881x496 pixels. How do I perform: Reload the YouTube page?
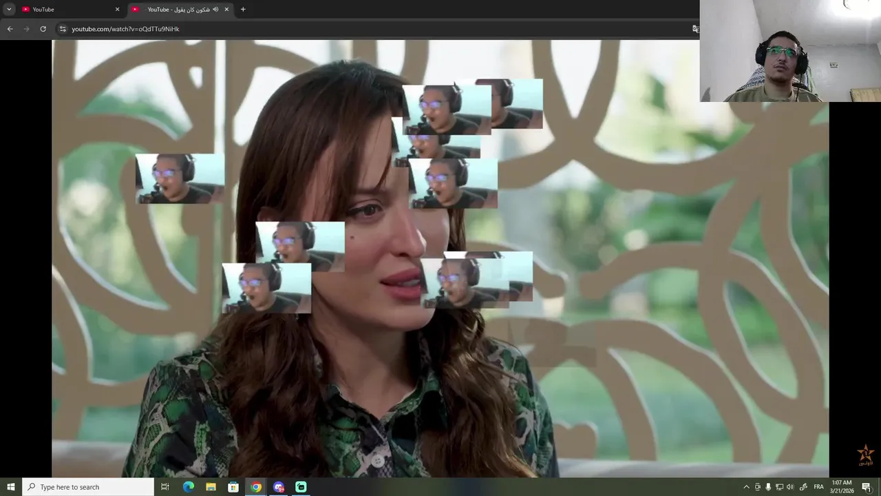43,29
